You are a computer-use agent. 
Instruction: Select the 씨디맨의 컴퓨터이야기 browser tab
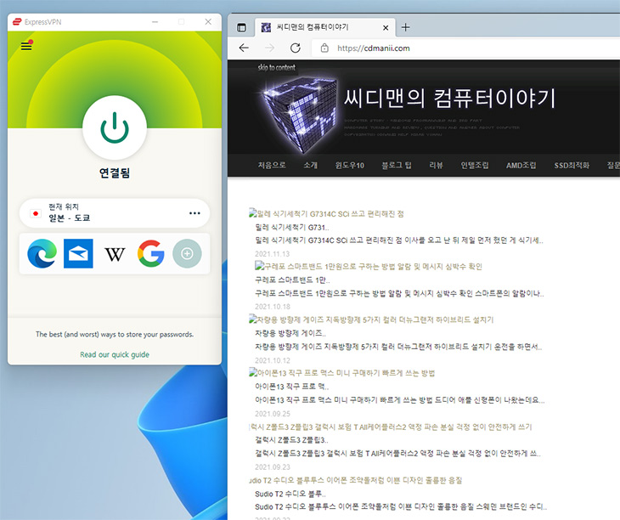(325, 27)
